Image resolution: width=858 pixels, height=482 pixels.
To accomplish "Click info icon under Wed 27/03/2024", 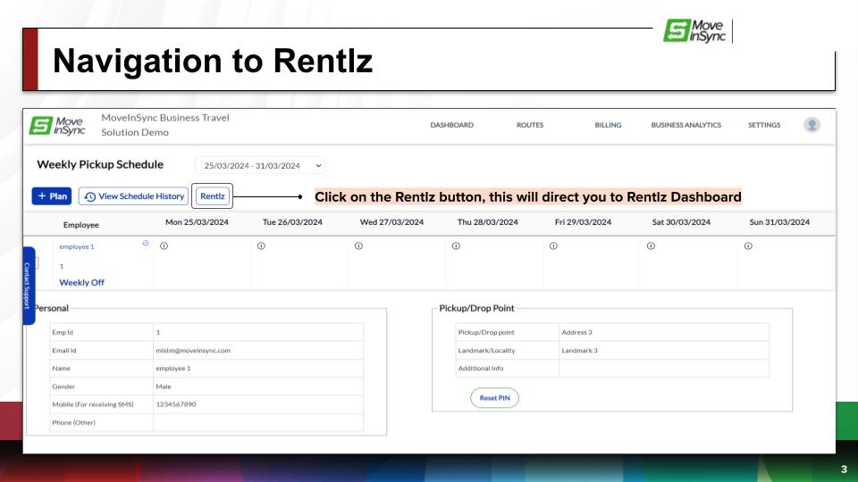I will tap(358, 246).
